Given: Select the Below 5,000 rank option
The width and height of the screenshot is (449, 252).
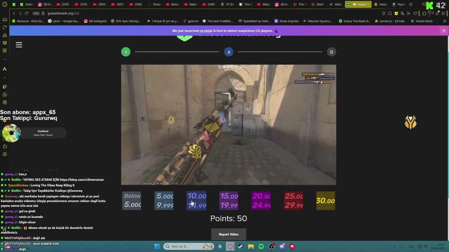Looking at the screenshot, I should coord(132,201).
